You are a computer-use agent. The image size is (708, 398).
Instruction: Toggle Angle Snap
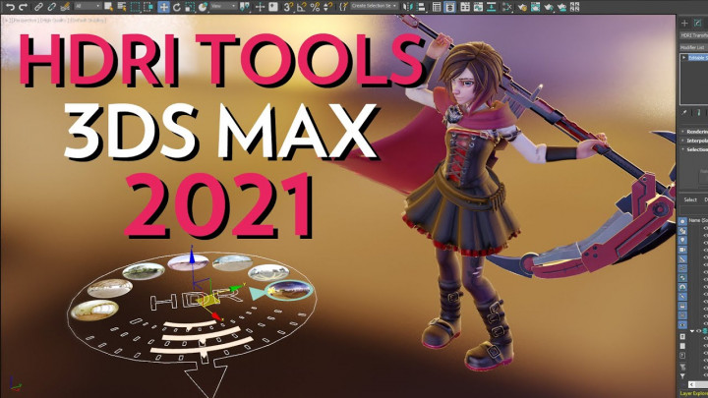pyautogui.click(x=301, y=7)
